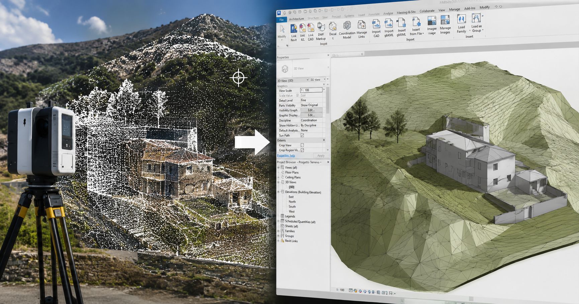579x304 pixels.
Task: Select the South elevation view
Action: coord(292,207)
